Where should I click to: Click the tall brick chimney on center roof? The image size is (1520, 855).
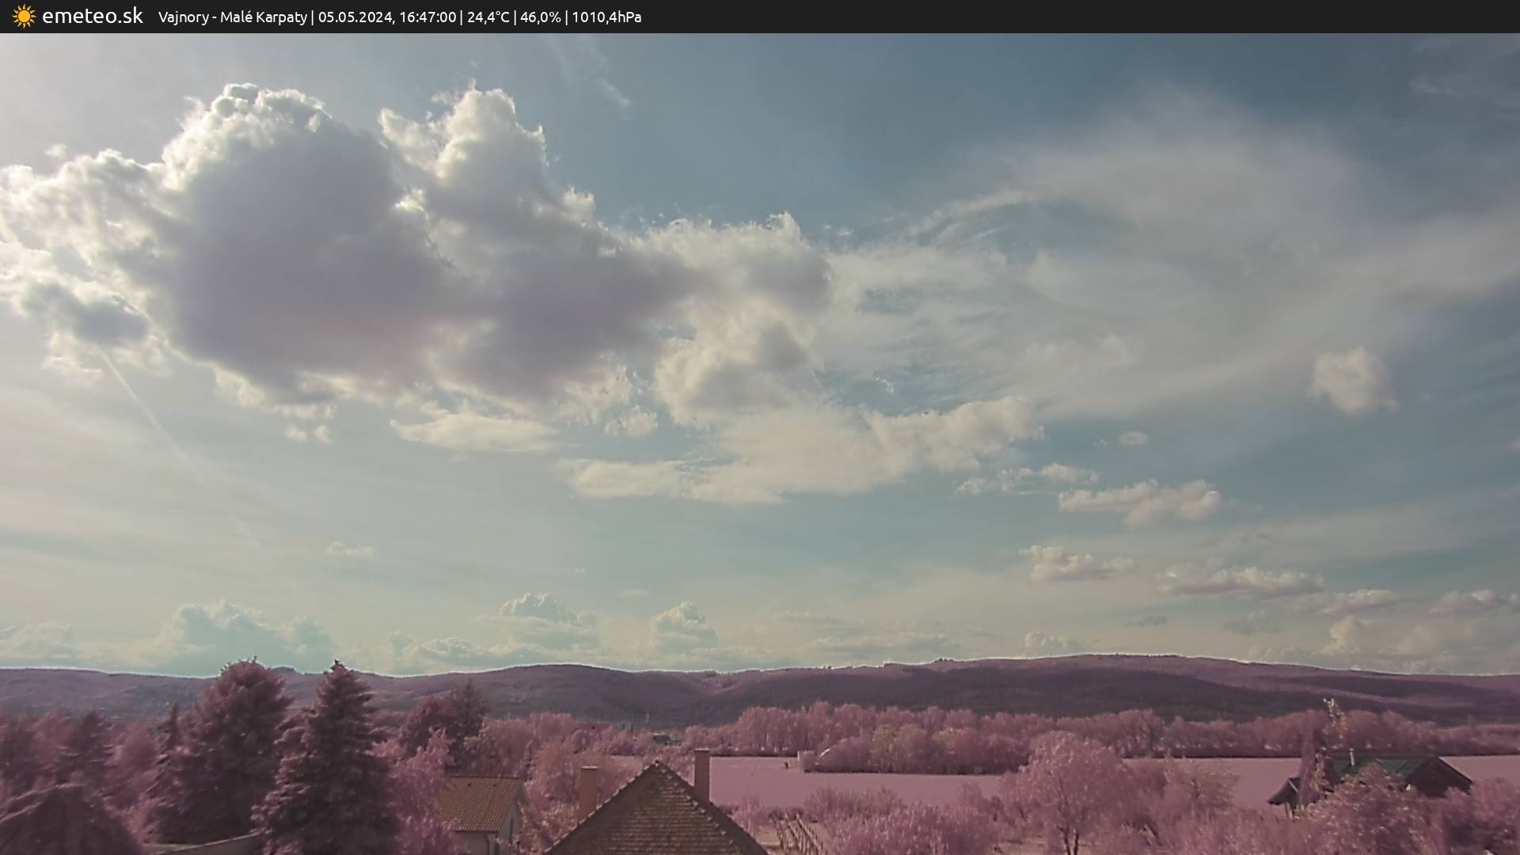[x=701, y=774]
